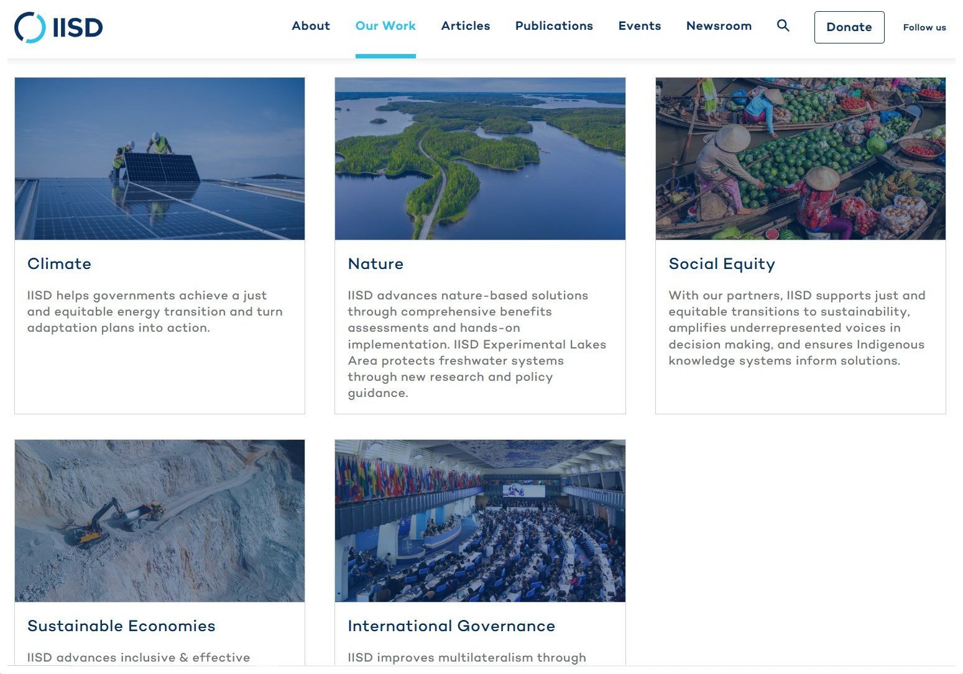Click the Nature heading
Viewport: 963px width, 674px height.
(x=376, y=263)
